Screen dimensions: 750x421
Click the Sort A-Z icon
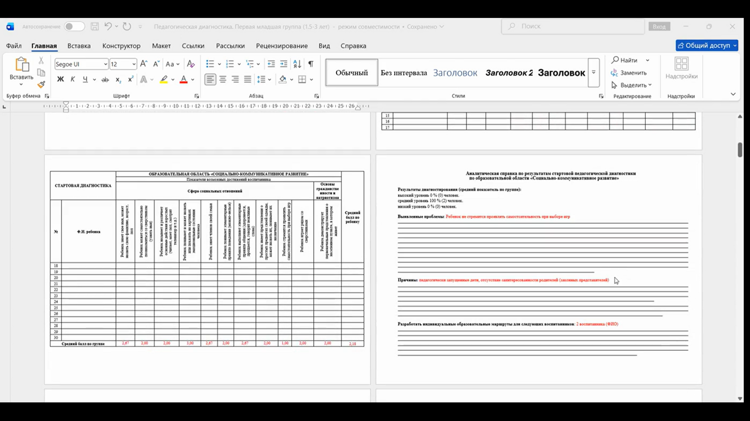[297, 64]
